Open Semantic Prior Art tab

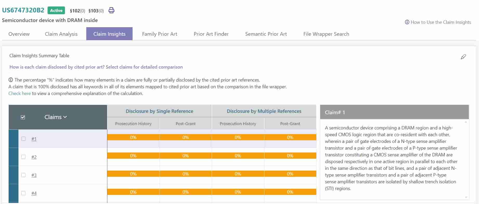(x=266, y=34)
